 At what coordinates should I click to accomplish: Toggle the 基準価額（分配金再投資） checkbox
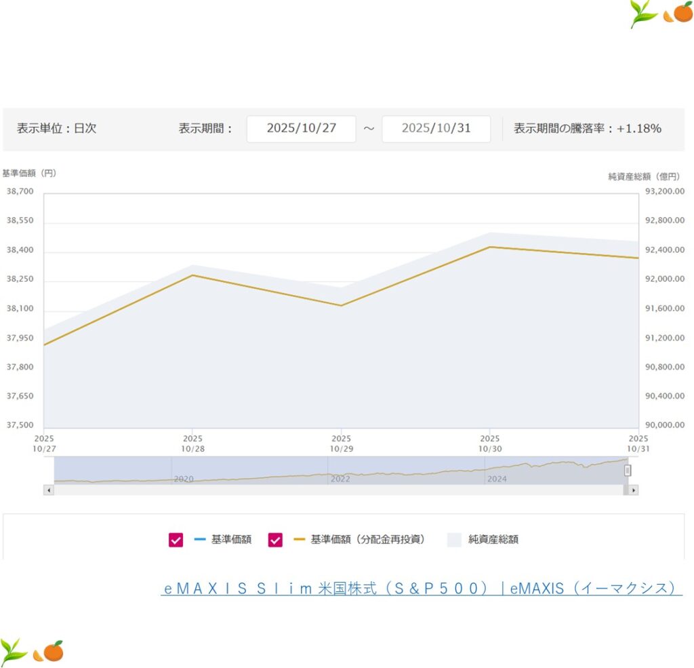pos(275,540)
